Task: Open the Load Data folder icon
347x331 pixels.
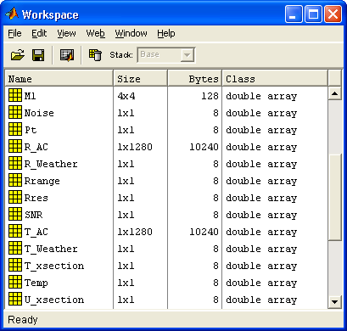Action: tap(18, 55)
